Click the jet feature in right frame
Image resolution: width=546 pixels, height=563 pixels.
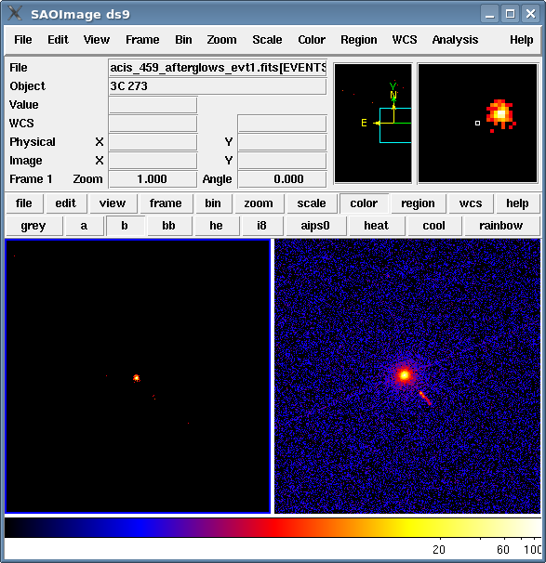point(425,398)
